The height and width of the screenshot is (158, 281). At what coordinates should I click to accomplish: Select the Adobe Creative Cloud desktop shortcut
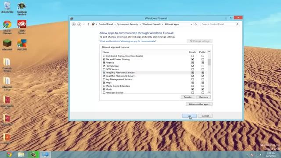point(22,27)
